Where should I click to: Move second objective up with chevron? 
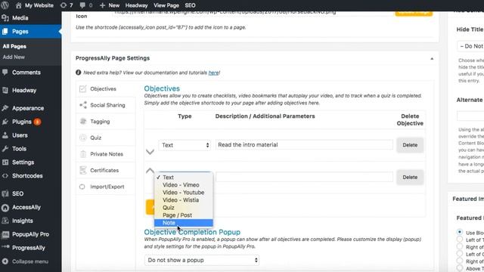150,170
